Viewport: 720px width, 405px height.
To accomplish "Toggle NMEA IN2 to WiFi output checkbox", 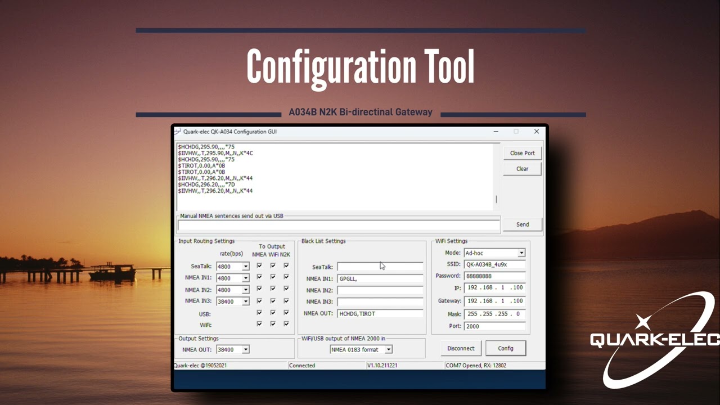I will 273,289.
